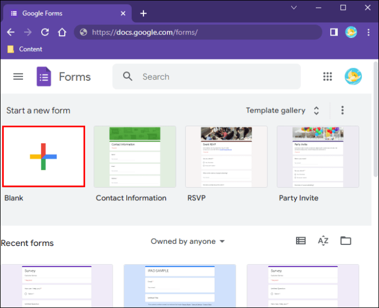Open the file picker folder icon
Screen dimensions: 379x308
click(345, 240)
